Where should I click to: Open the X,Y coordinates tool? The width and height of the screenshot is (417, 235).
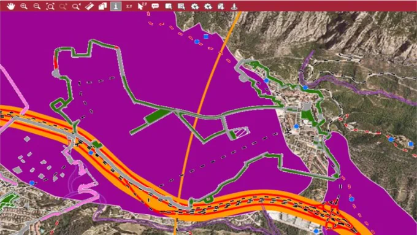tap(129, 6)
